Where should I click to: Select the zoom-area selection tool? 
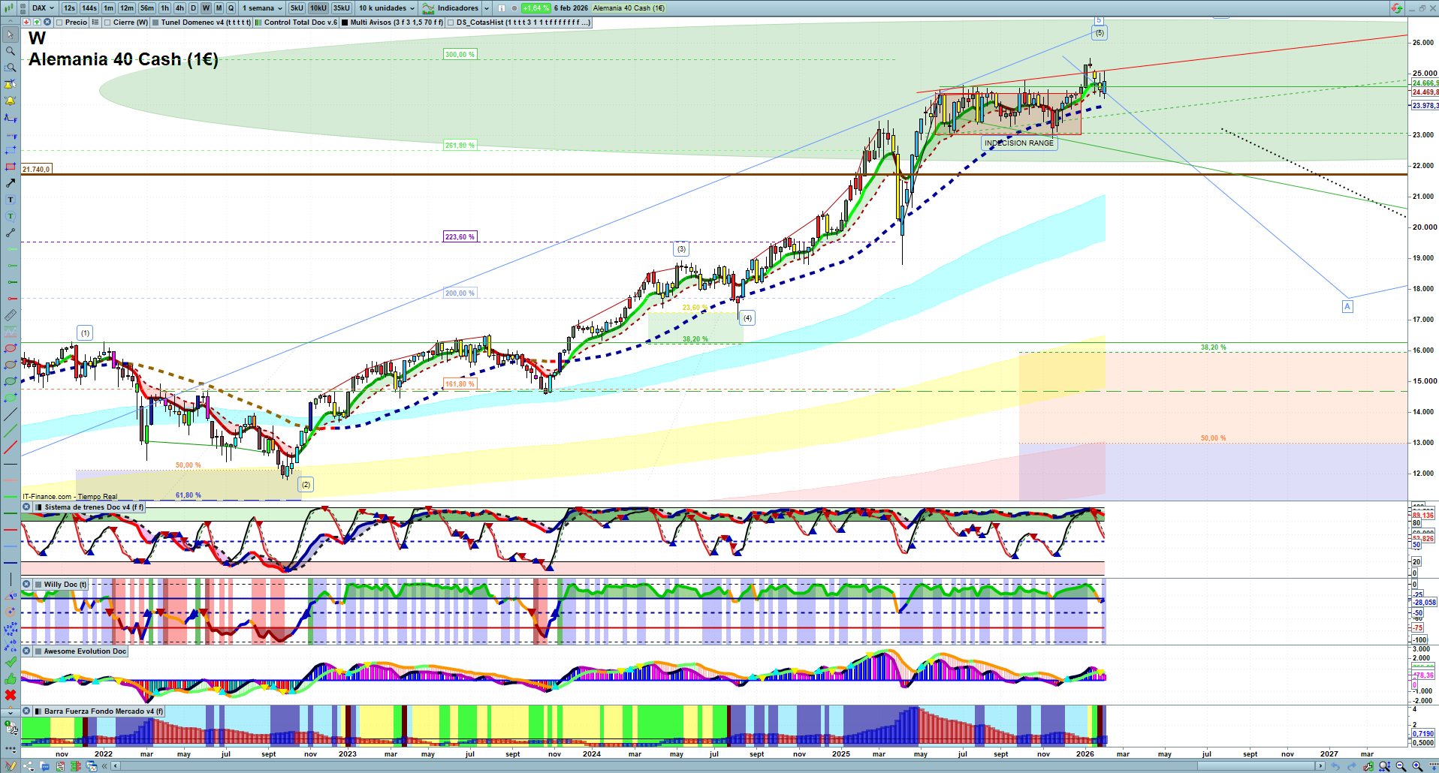11,68
